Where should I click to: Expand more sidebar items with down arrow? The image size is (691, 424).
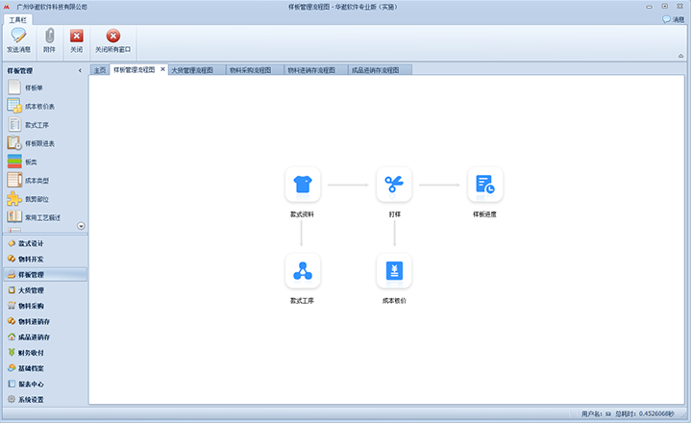[x=81, y=226]
